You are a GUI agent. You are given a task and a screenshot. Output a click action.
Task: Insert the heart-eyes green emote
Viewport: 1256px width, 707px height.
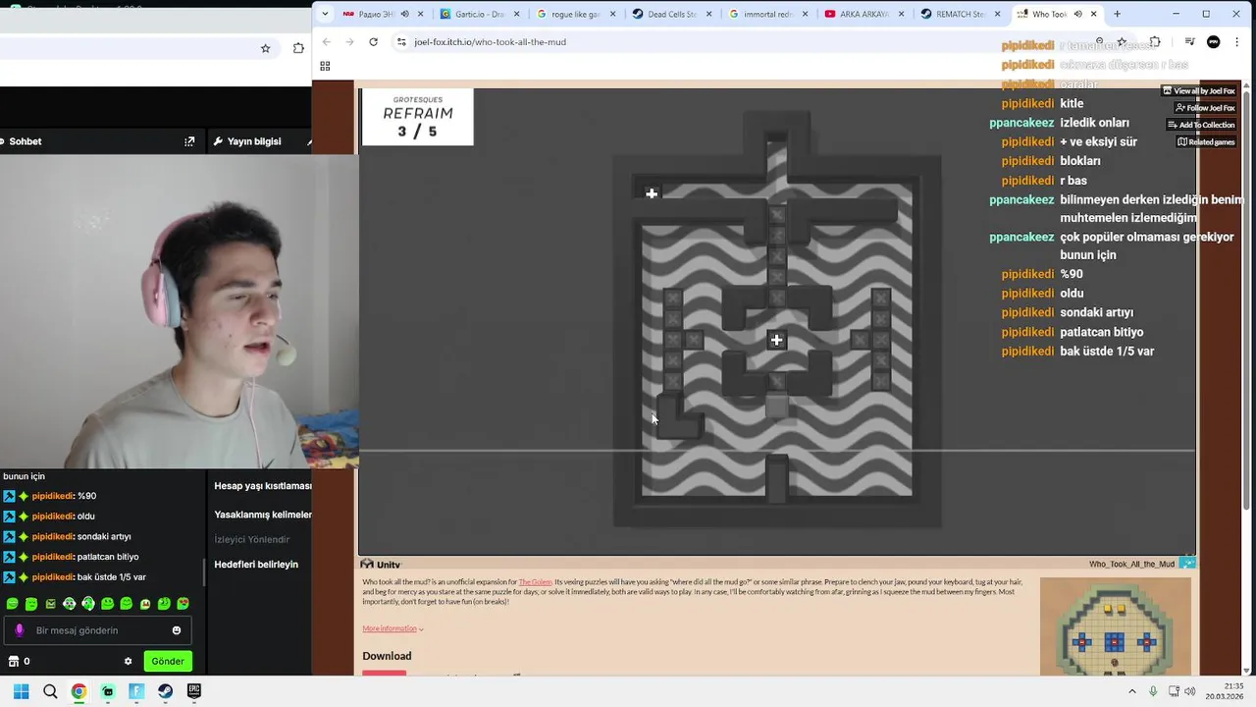pos(183,604)
